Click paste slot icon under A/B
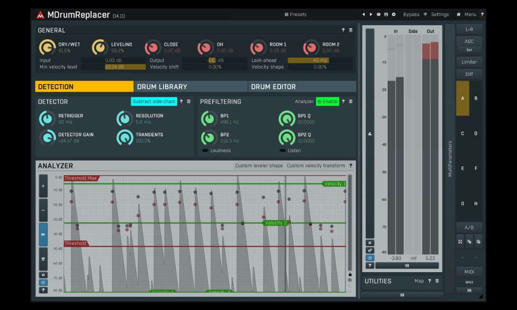This screenshot has width=517, height=310. 479,242
